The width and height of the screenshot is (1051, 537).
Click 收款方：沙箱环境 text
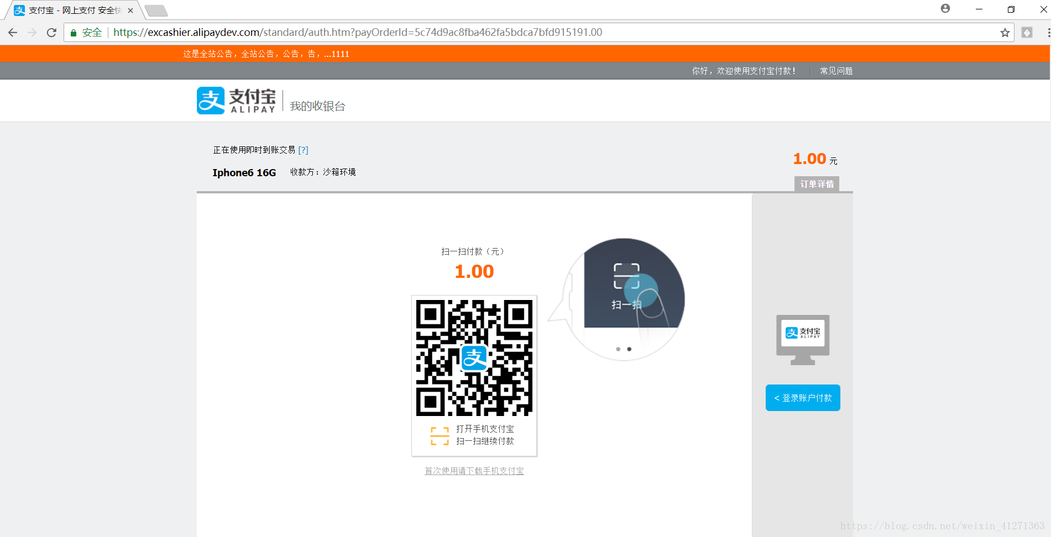[x=323, y=172]
